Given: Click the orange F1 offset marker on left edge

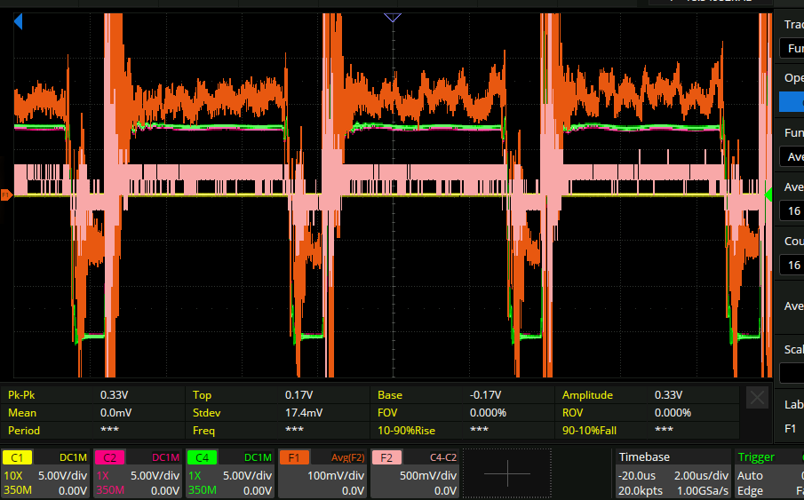Looking at the screenshot, I should 6,194.
